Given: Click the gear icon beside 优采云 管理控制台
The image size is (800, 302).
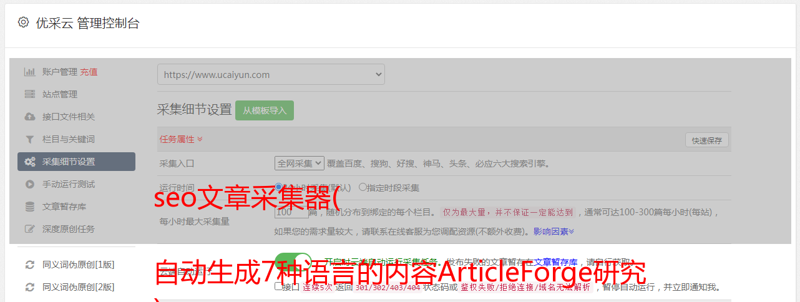Looking at the screenshot, I should point(23,22).
